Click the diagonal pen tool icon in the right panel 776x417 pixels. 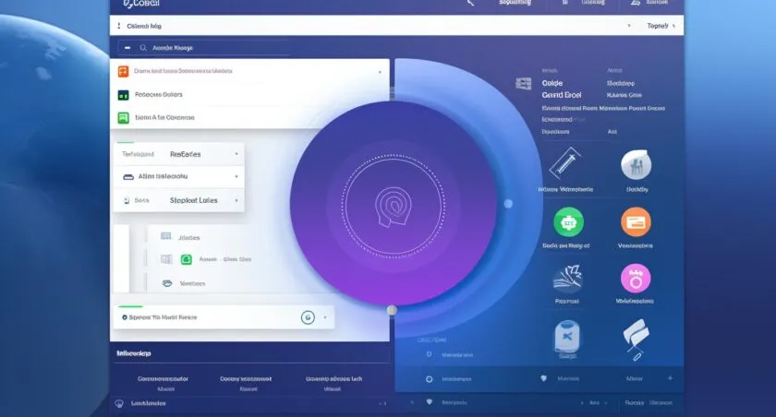[x=564, y=163]
